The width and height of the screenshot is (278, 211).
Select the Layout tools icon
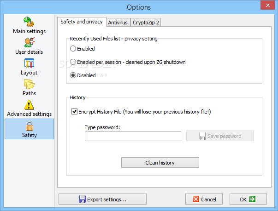pyautogui.click(x=29, y=63)
